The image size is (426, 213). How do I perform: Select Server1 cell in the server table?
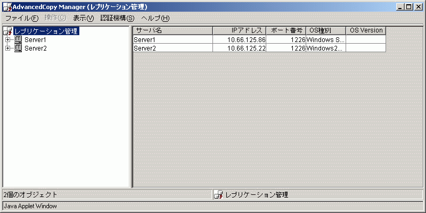[x=173, y=39]
